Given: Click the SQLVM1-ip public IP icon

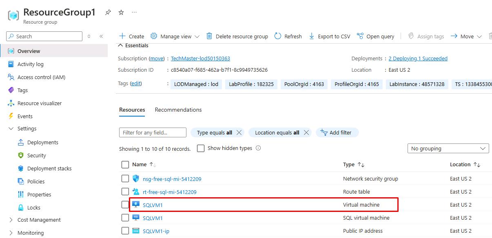Looking at the screenshot, I should [x=136, y=231].
